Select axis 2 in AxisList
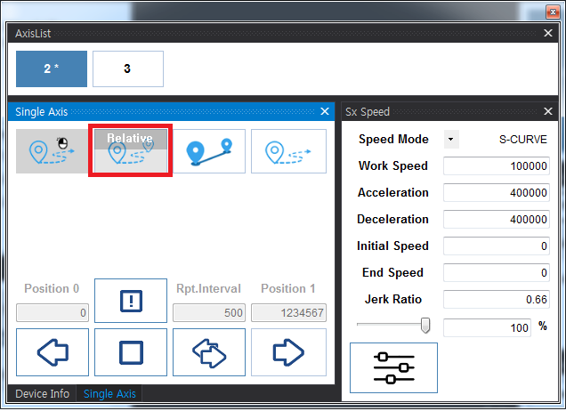This screenshot has height=411, width=566. [x=52, y=68]
